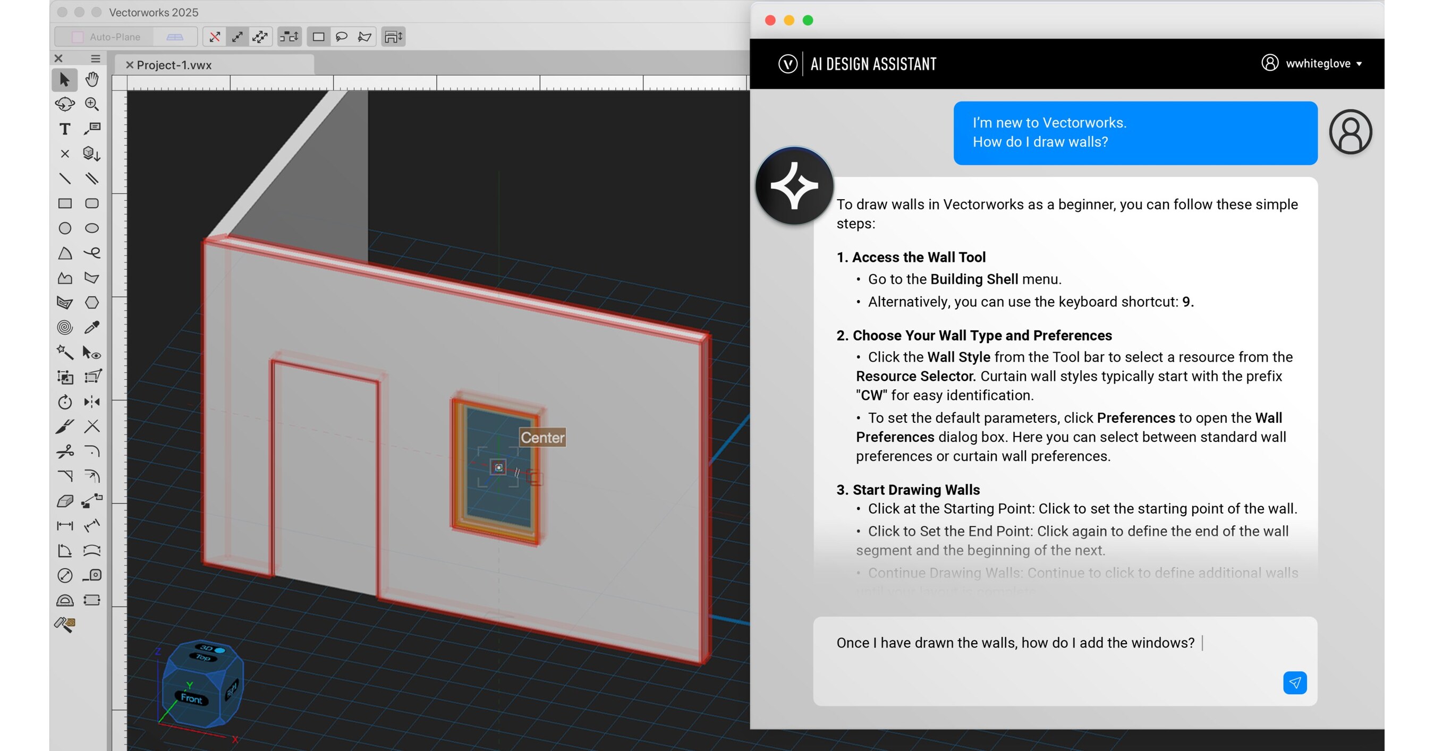Open the tool palette hamburger menu

[x=95, y=58]
